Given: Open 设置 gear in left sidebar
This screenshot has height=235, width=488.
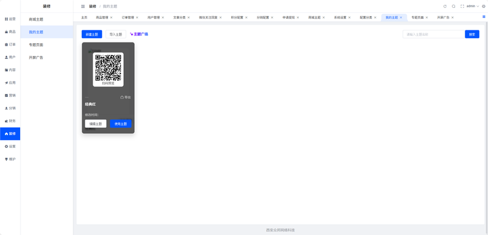Looking at the screenshot, I should [x=10, y=146].
